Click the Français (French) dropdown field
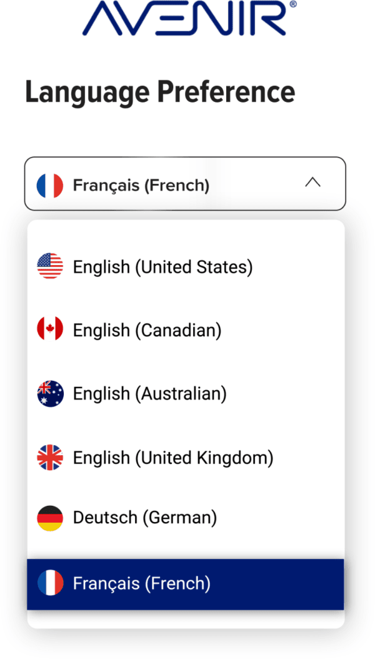 click(184, 184)
